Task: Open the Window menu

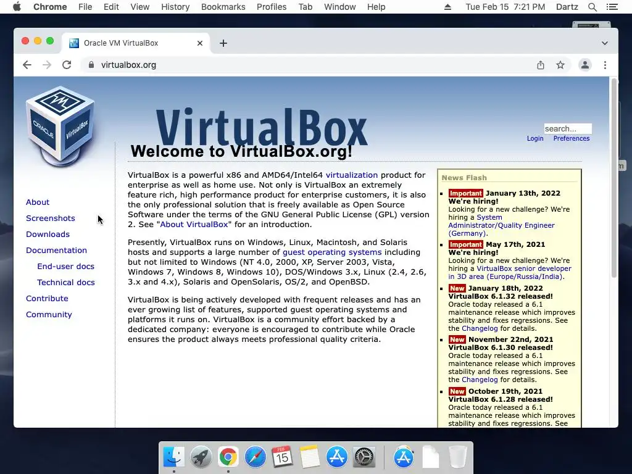Action: tap(340, 7)
